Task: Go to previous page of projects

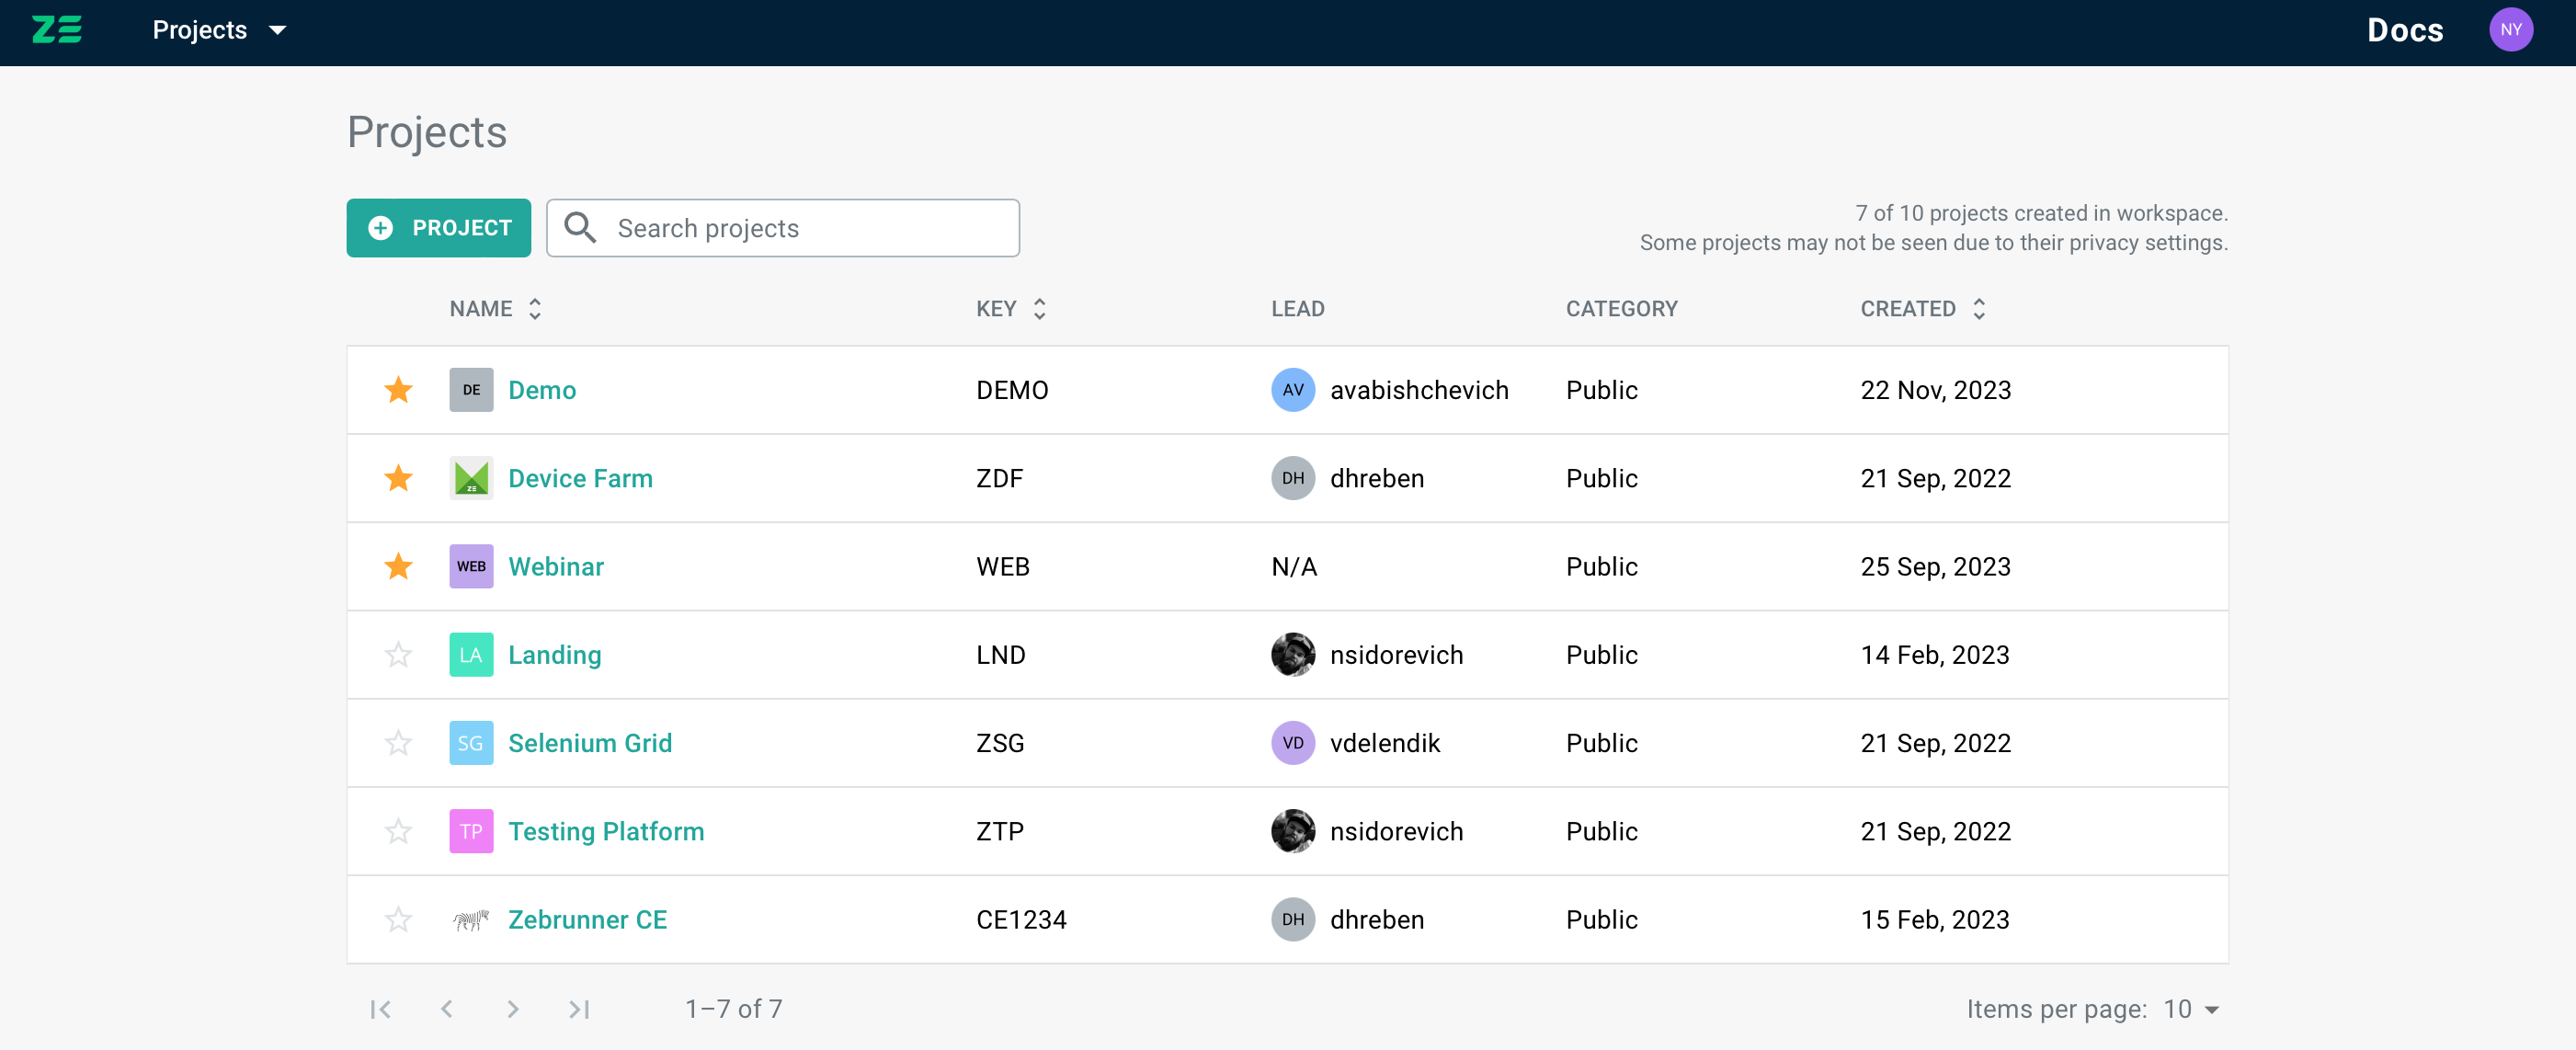Action: [x=447, y=1009]
